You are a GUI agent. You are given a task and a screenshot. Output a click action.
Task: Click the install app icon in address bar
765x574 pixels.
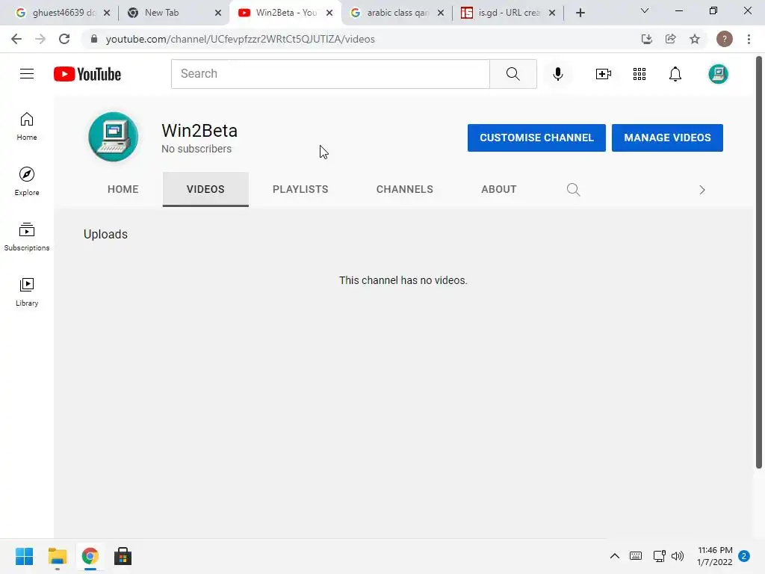[646, 39]
